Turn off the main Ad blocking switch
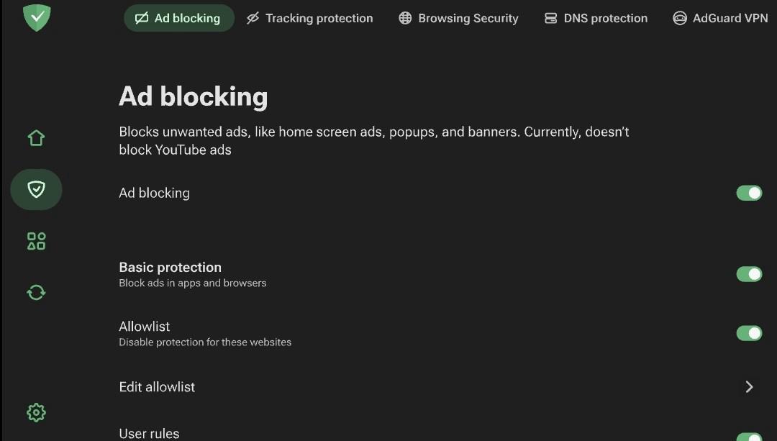777x441 pixels. (748, 193)
